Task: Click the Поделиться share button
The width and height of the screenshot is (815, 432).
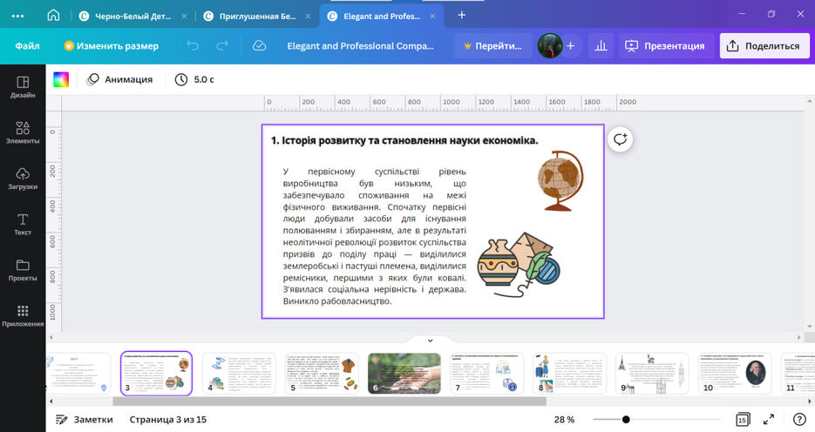Action: coord(764,46)
